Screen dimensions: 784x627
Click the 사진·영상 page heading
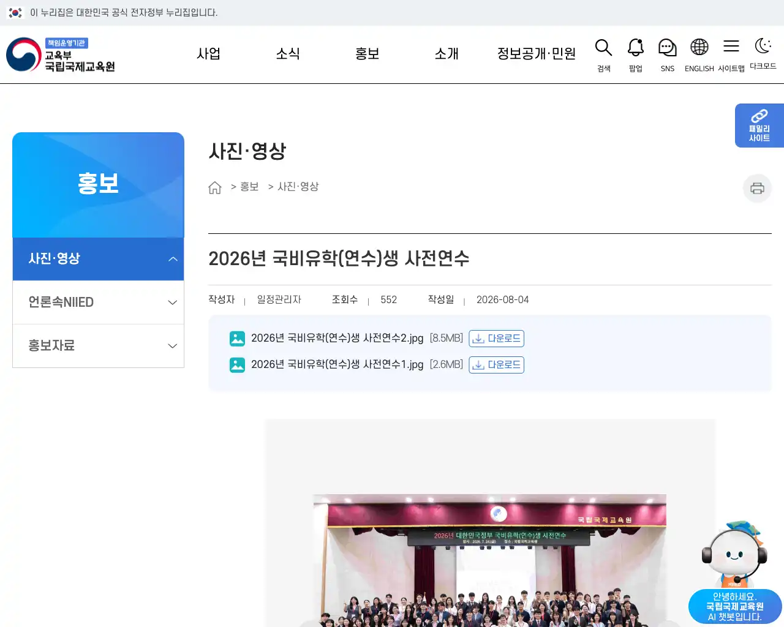pos(247,151)
